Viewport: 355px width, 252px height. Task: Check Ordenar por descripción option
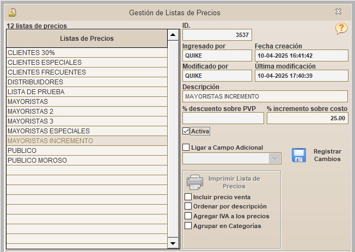pos(188,206)
